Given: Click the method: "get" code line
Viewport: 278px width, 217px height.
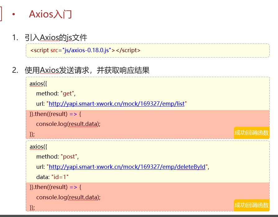Looking at the screenshot, I should [56, 94].
